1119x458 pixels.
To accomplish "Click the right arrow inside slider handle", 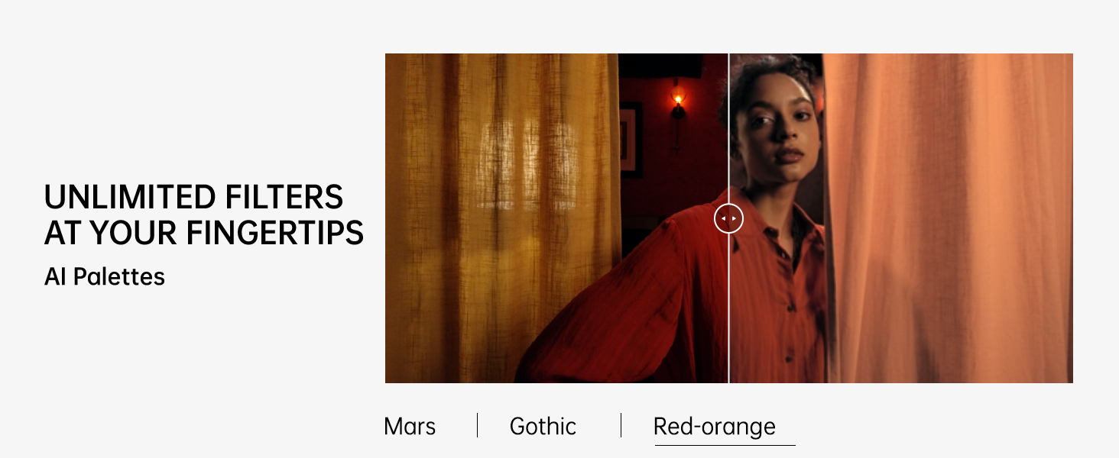I will [734, 219].
